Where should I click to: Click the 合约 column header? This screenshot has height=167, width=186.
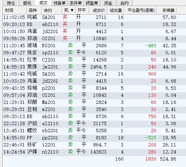pyautogui.click(x=52, y=10)
